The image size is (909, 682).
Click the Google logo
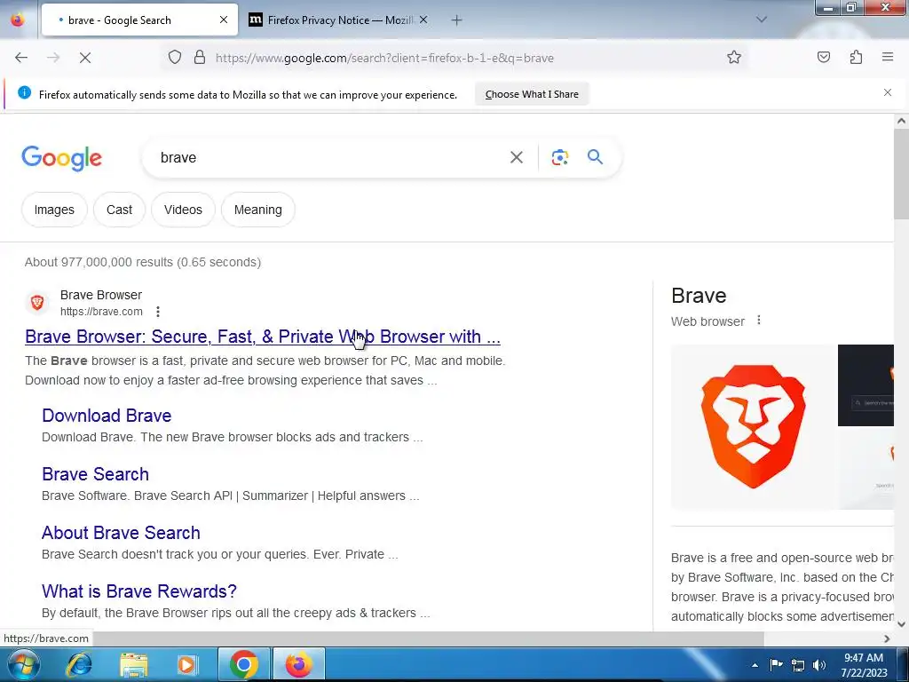pos(61,158)
